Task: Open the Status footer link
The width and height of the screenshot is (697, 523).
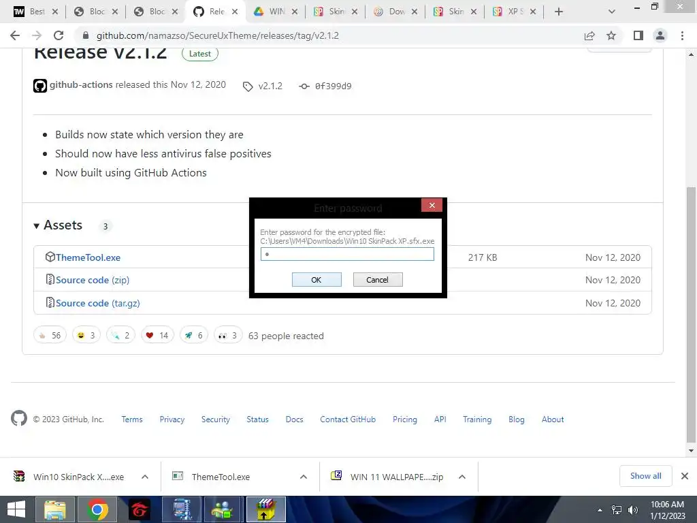Action: [x=258, y=419]
